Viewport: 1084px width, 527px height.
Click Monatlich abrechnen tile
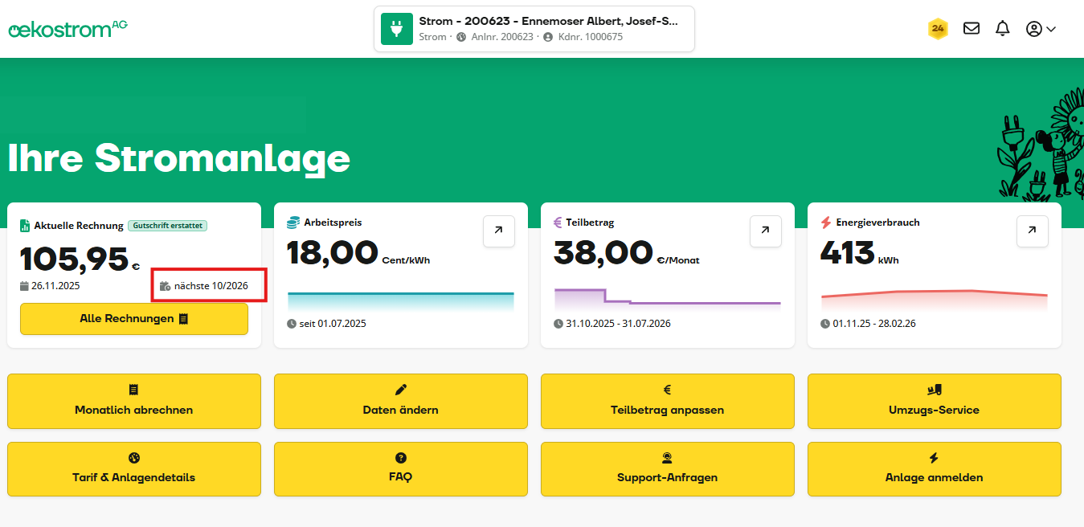[x=134, y=401]
